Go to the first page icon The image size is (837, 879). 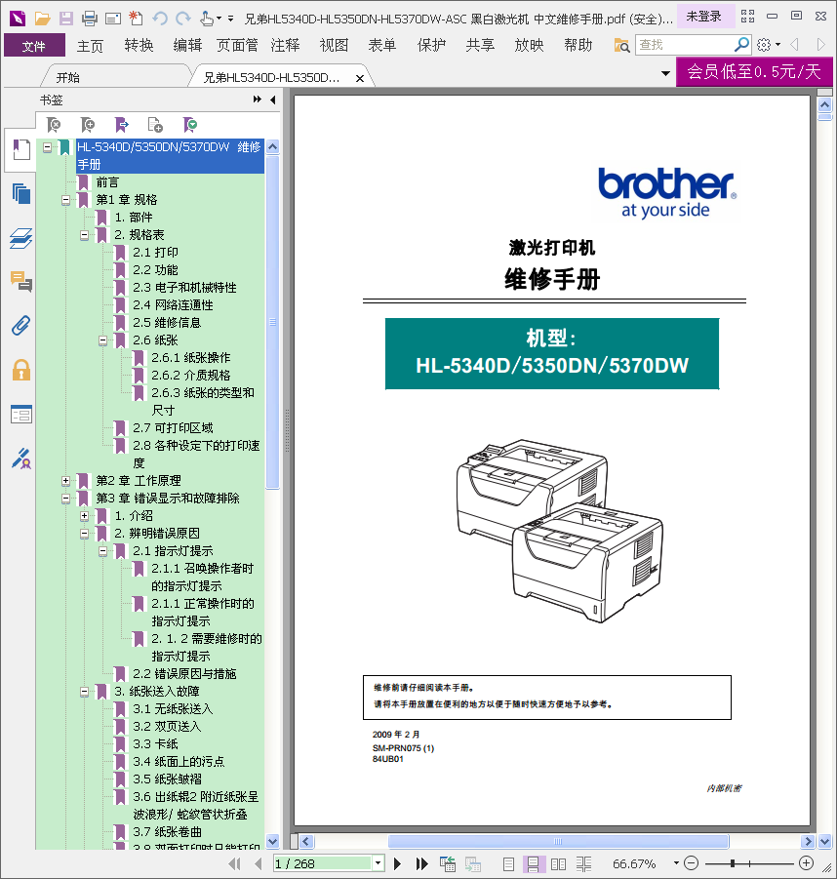coord(235,863)
